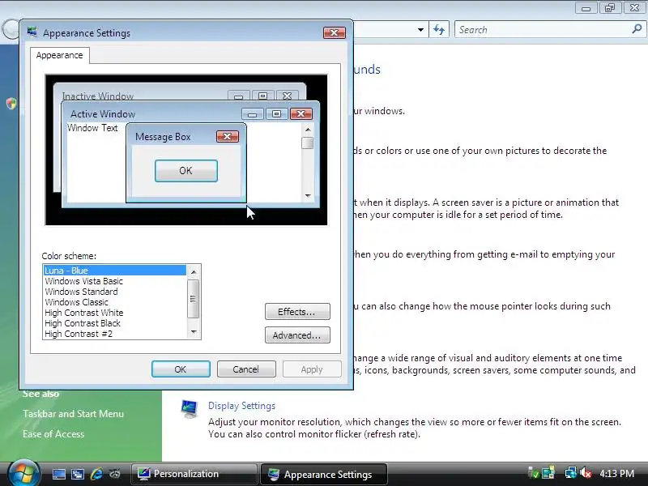This screenshot has width=648, height=486.
Task: Click the preview Active Window title
Action: coord(103,114)
